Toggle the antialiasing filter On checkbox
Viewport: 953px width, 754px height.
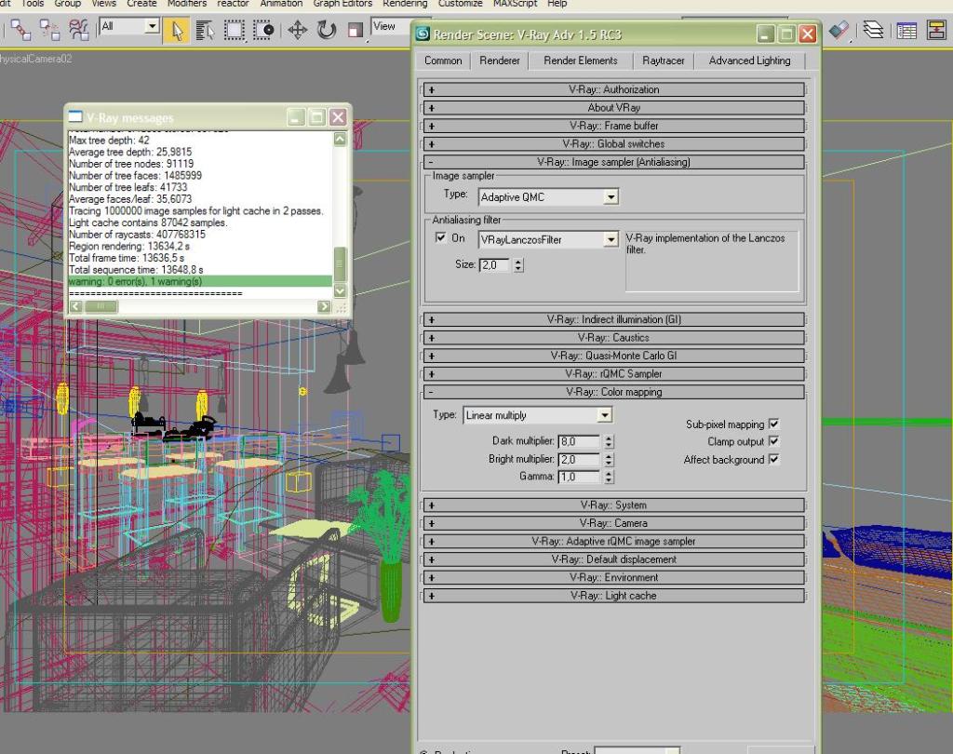[441, 237]
